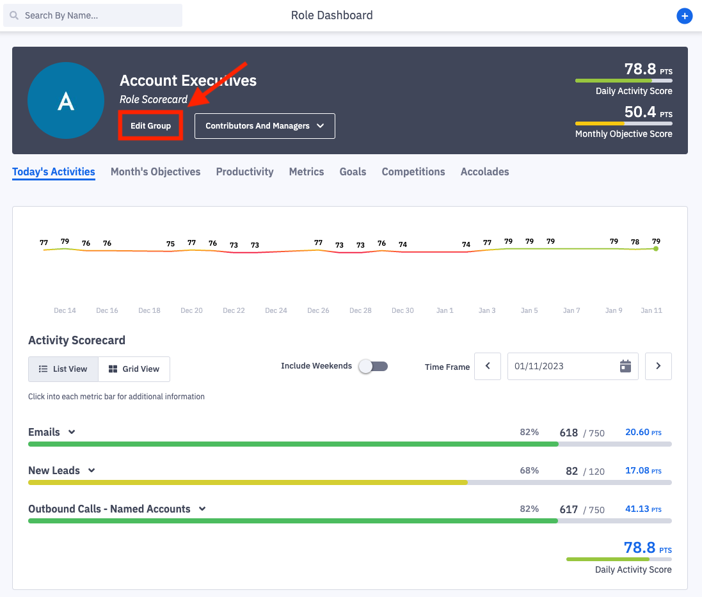This screenshot has width=702, height=597.
Task: Click the Emails progress bar
Action: coord(293,444)
